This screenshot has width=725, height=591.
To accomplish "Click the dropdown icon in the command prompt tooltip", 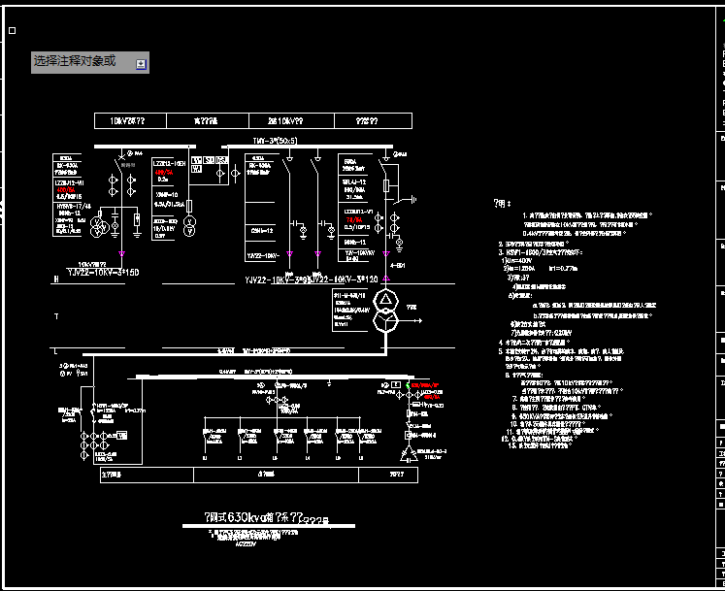I will (x=141, y=64).
